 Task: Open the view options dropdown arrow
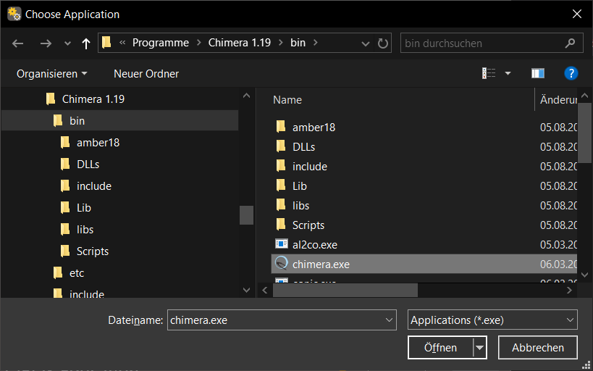(x=508, y=73)
